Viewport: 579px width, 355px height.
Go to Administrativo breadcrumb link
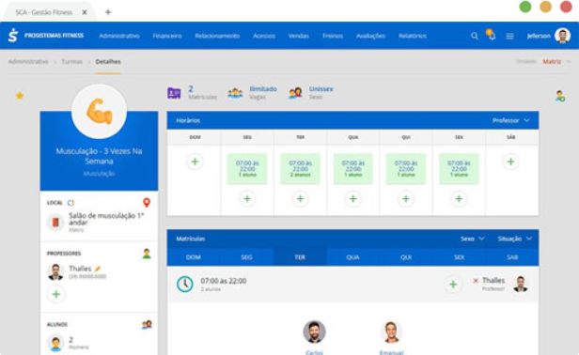pyautogui.click(x=28, y=62)
